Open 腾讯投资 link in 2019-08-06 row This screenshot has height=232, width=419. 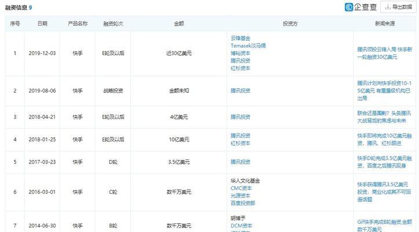click(241, 90)
